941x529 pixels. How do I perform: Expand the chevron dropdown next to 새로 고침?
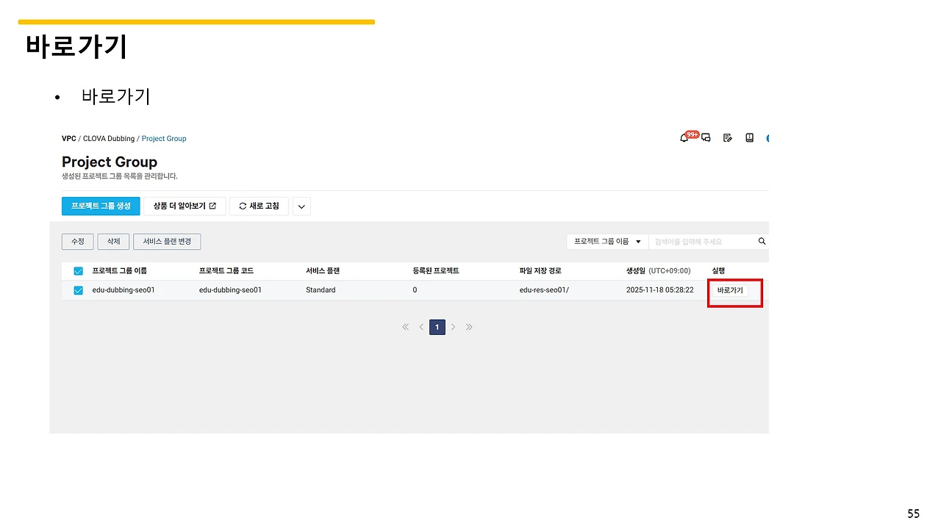coord(301,206)
